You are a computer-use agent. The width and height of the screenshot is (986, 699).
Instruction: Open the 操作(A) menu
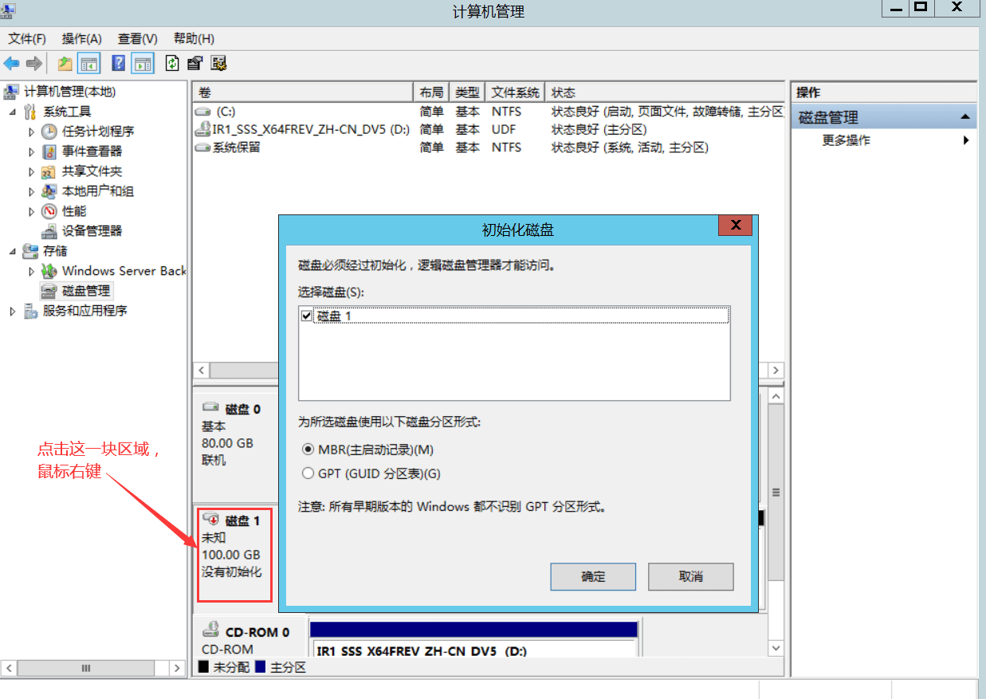81,38
